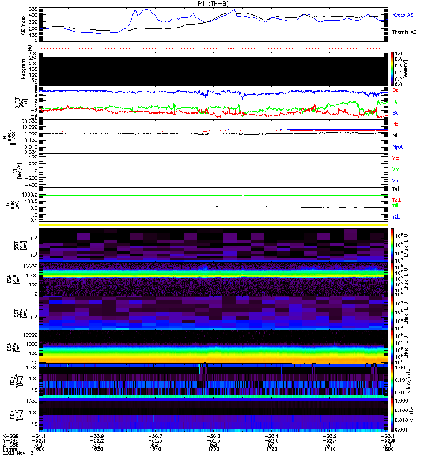
Task: Click the SST ions Eflux color bar
Action: pos(392,245)
